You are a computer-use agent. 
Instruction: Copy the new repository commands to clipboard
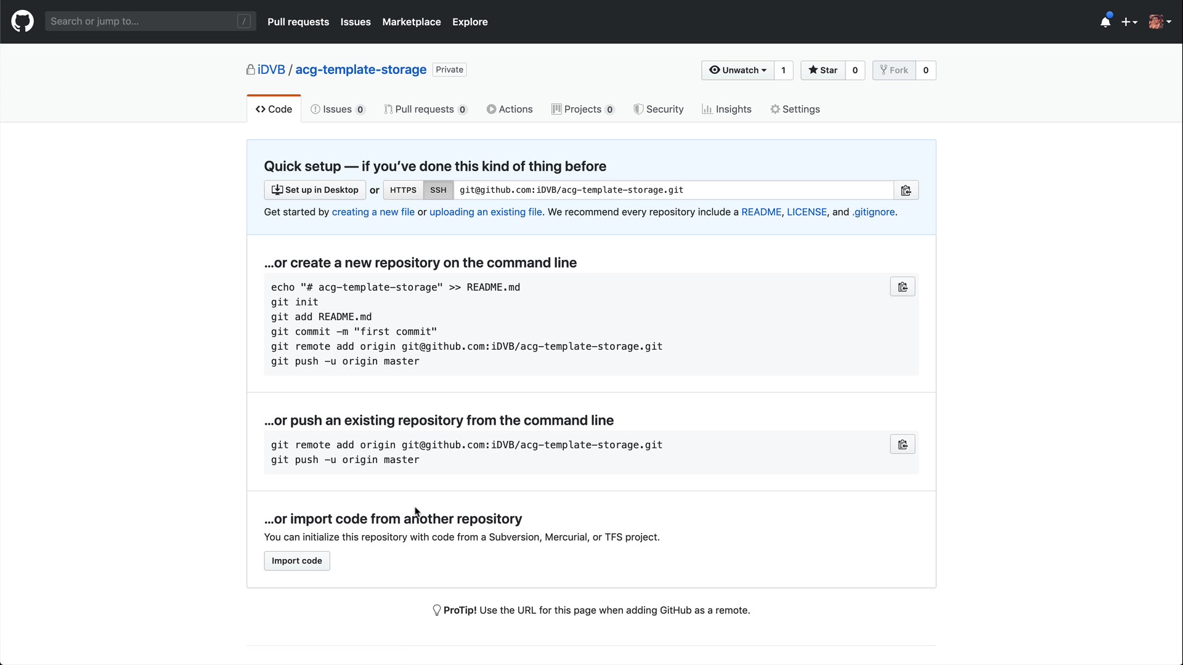pos(902,287)
